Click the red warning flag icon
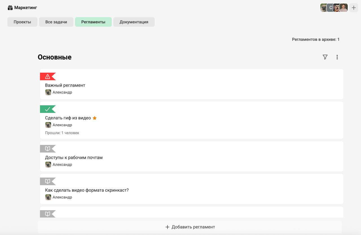This screenshot has width=361, height=235. tap(47, 76)
